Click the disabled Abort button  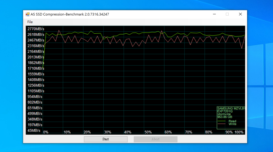click(155, 139)
